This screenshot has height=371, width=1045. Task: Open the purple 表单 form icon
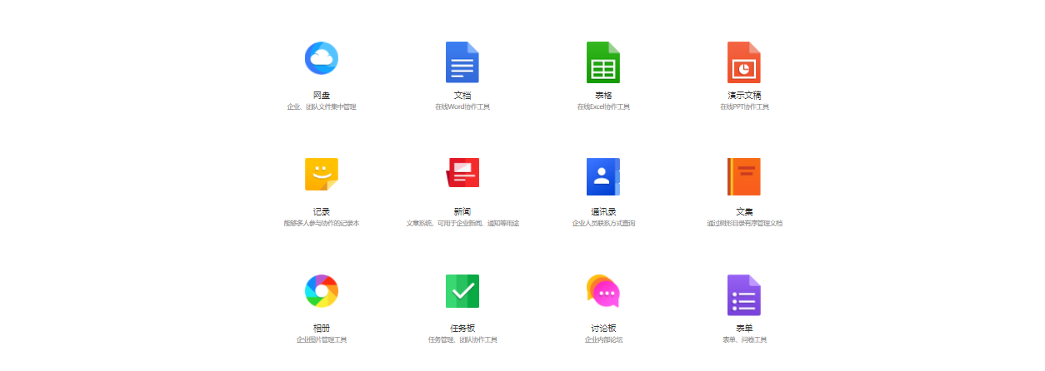click(x=744, y=295)
